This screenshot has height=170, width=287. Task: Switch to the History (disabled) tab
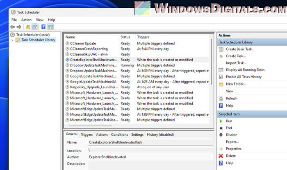pos(160,134)
